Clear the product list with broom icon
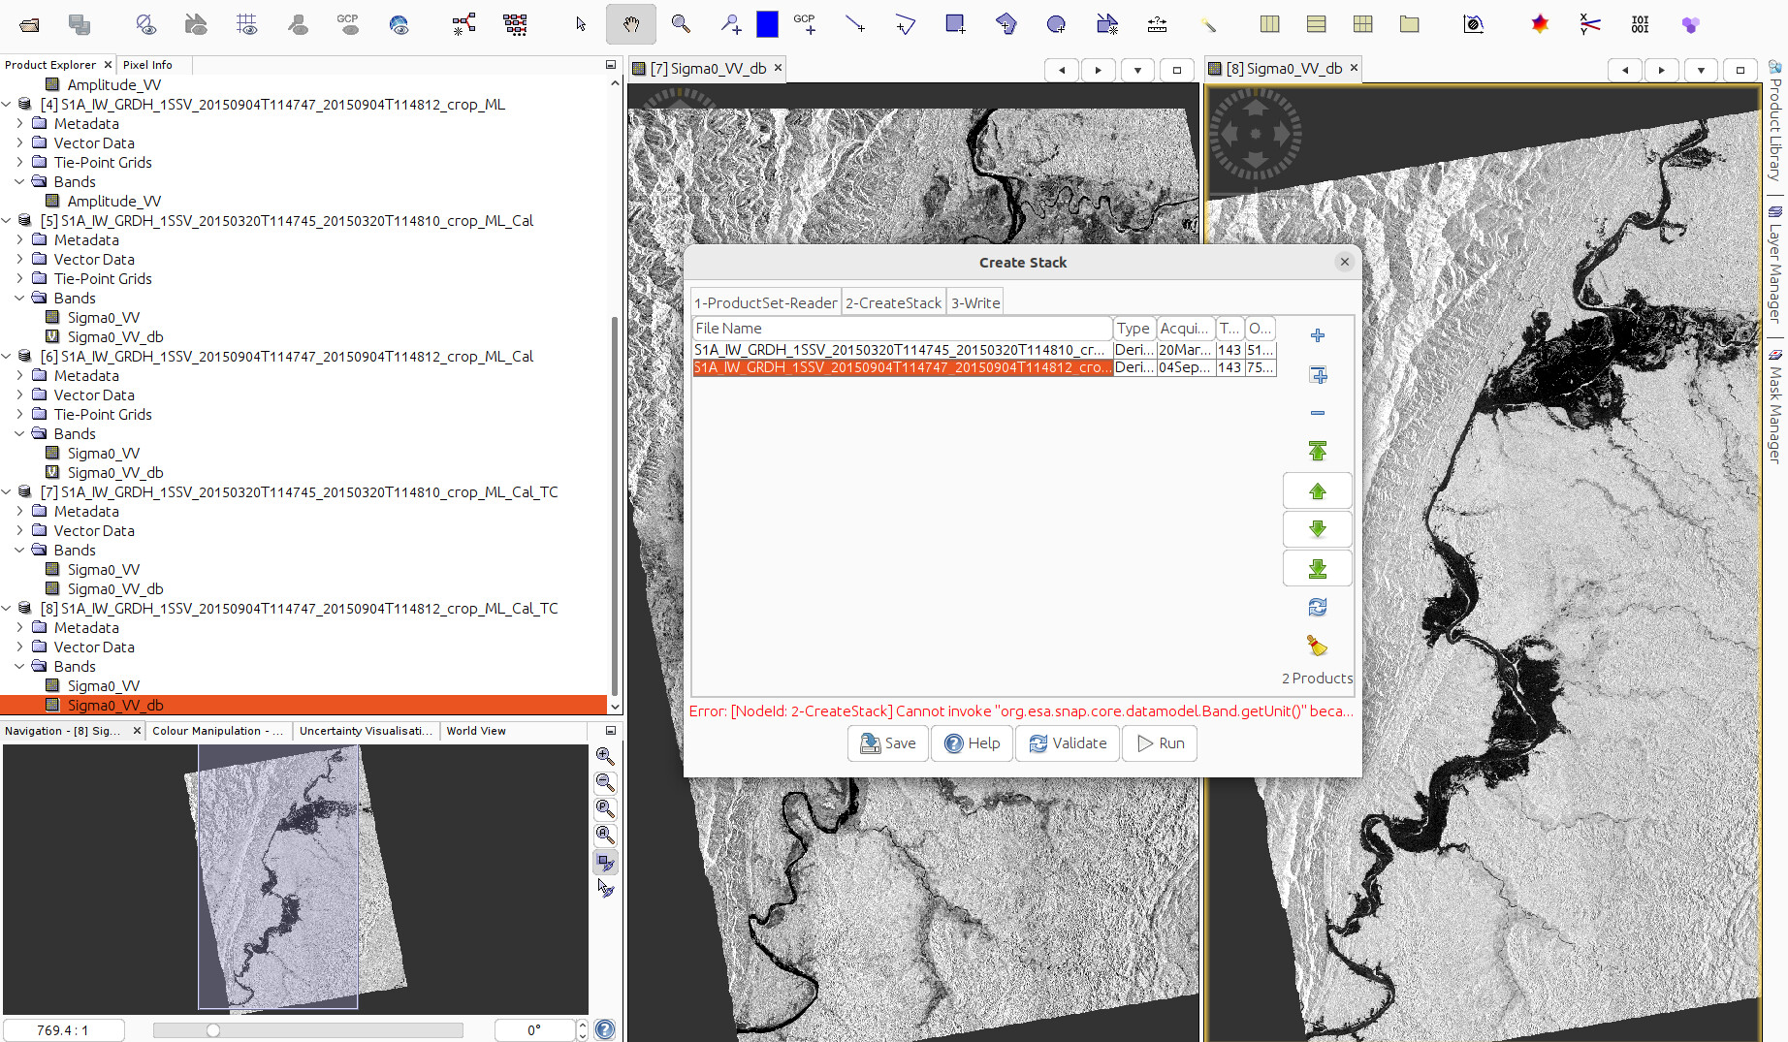The width and height of the screenshot is (1788, 1042). [x=1317, y=646]
